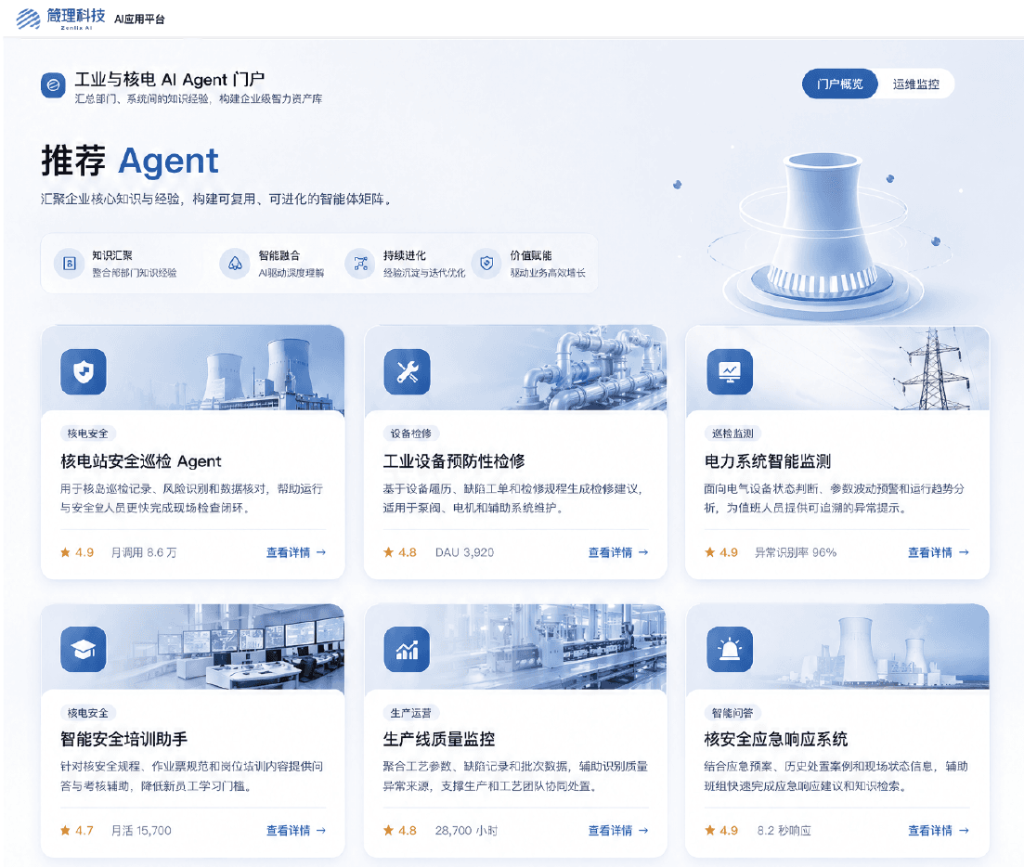Open 查看详情 for 核电站安全巡检 Agent

tap(296, 553)
